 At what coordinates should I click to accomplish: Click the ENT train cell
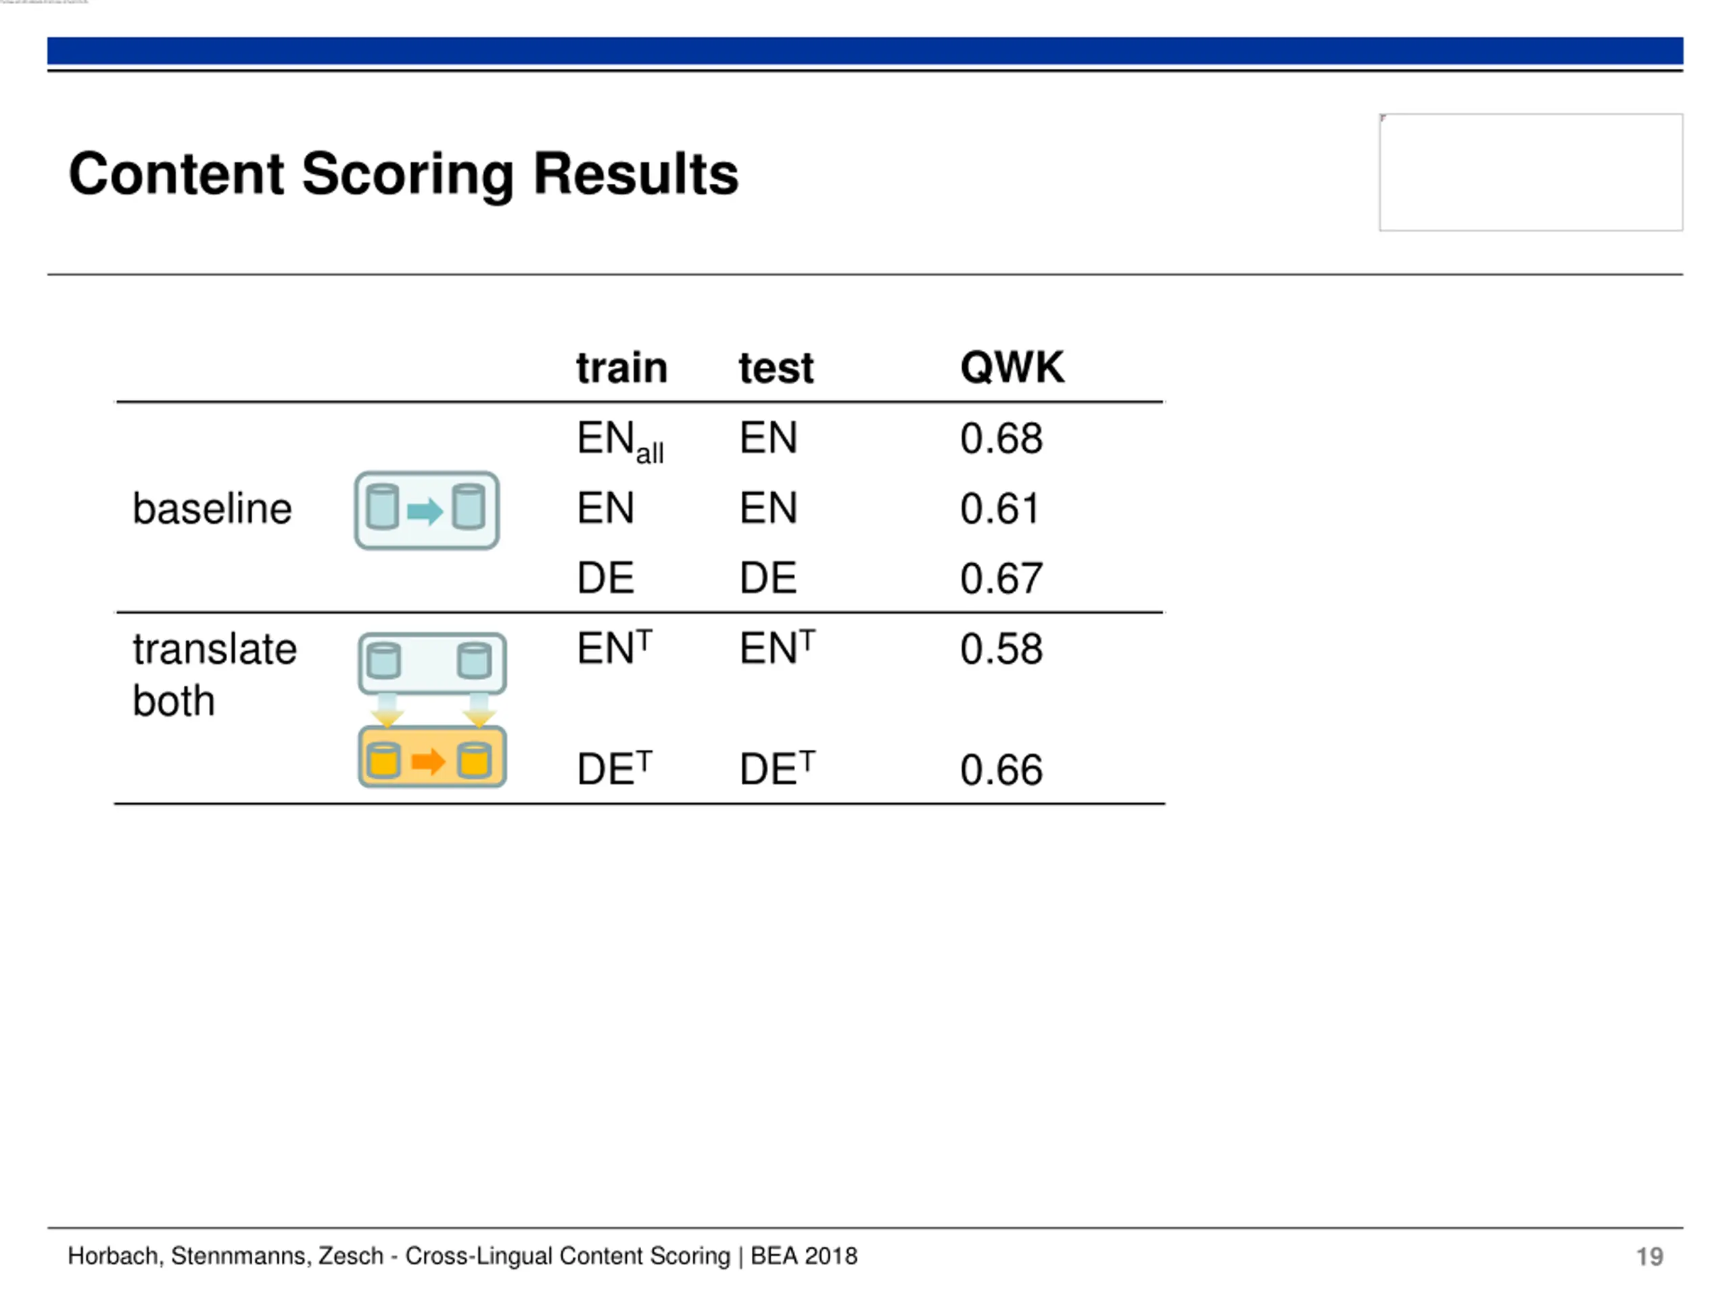[615, 647]
